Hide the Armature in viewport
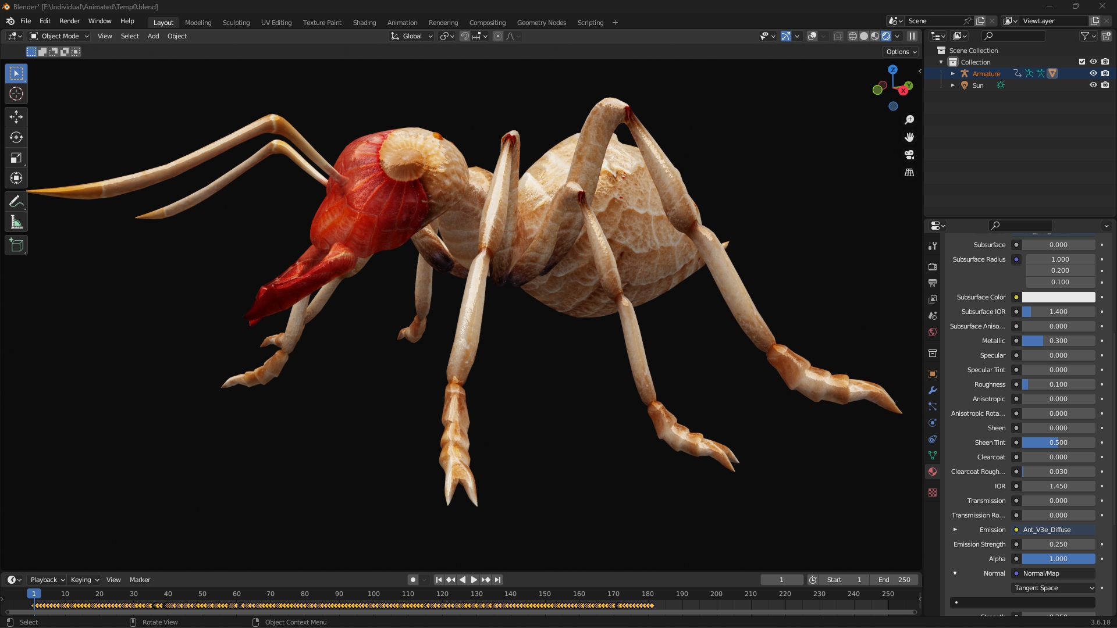 [1093, 73]
